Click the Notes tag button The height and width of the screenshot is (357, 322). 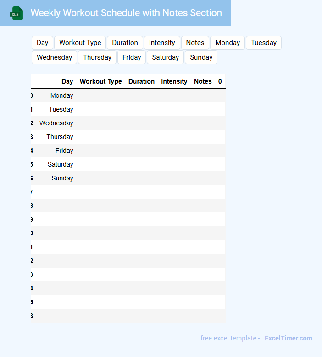tap(195, 43)
